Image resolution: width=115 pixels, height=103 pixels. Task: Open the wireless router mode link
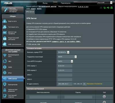pos(47,7)
